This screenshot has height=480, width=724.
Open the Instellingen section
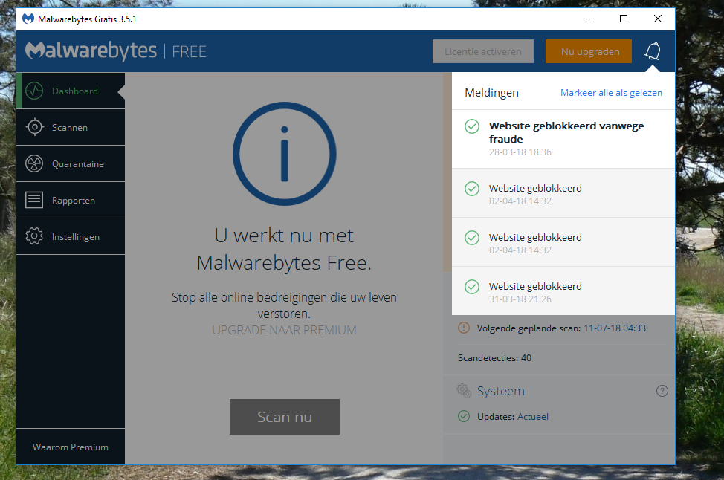[x=71, y=237]
